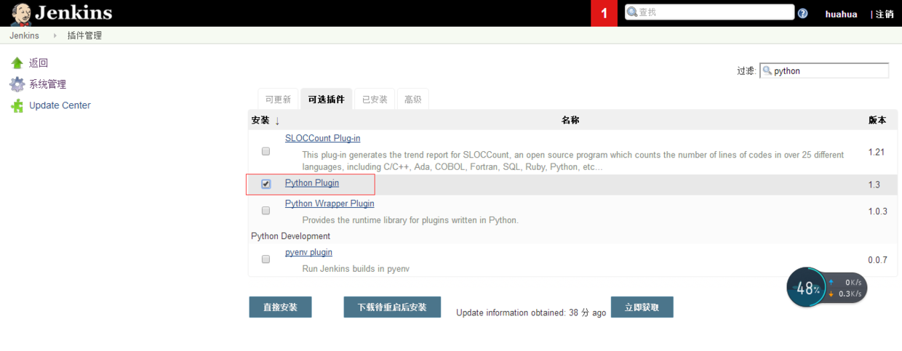This screenshot has height=351, width=902.
Task: Focus the 查找 search field
Action: pyautogui.click(x=709, y=12)
